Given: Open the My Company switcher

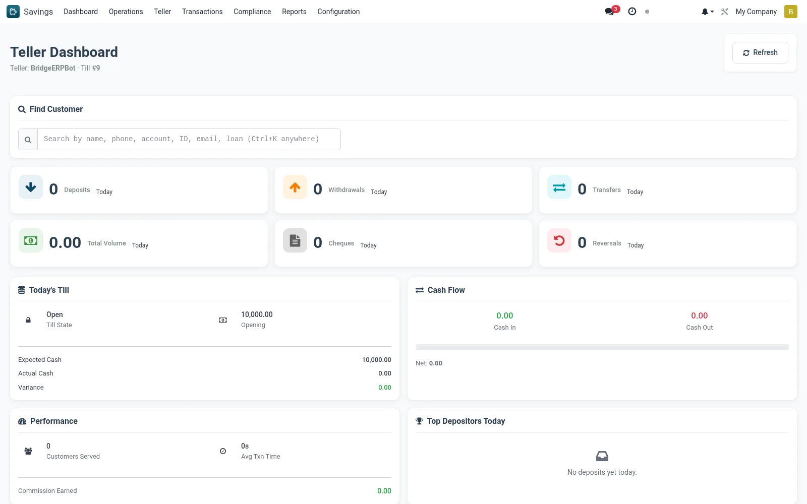Looking at the screenshot, I should 756,12.
